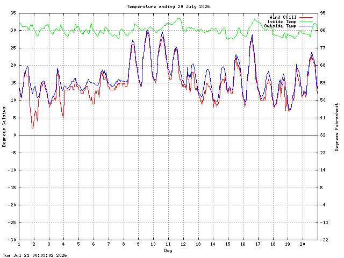Click day 7 on the x-axis
Screen dimensions: 344x258
pyautogui.click(x=109, y=244)
